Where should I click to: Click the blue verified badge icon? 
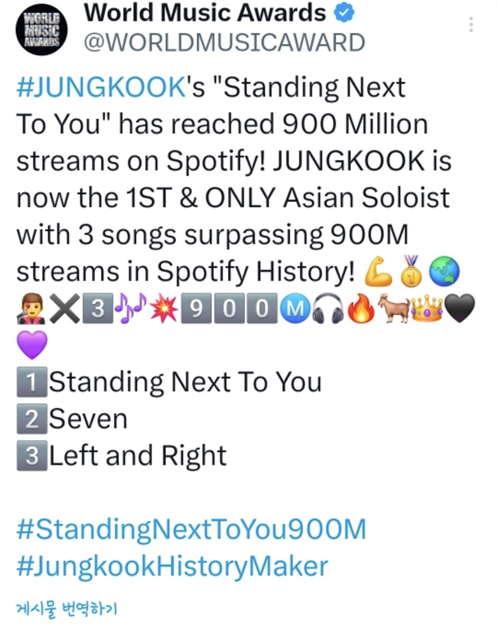[x=344, y=13]
